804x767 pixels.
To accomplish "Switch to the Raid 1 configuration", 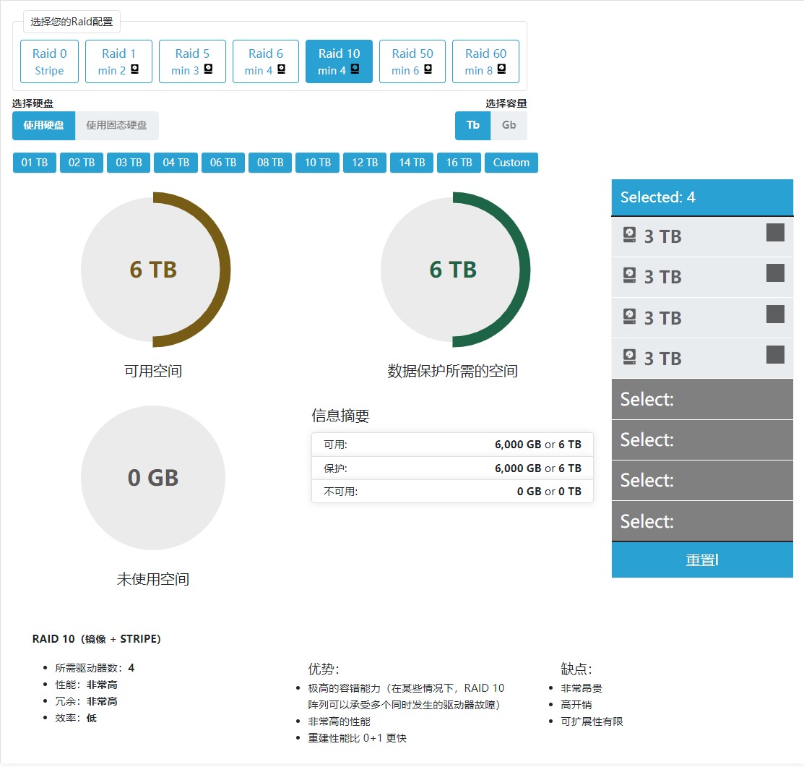I will pos(118,61).
